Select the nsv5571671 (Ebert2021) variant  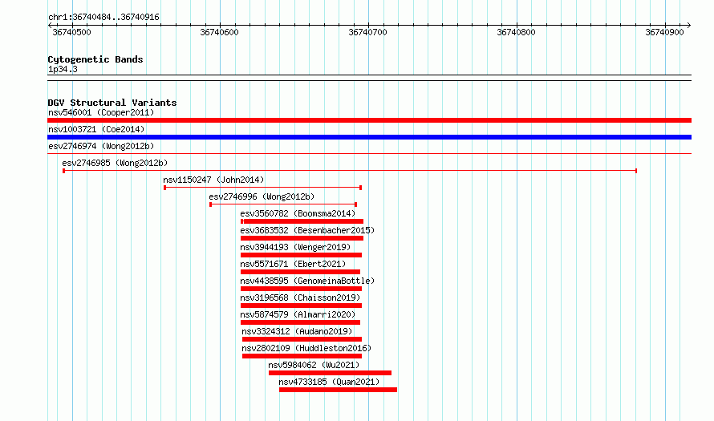[x=293, y=264]
